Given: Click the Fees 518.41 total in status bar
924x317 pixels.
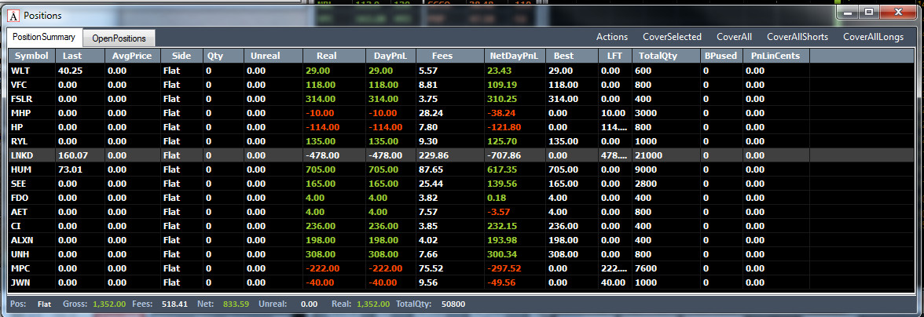Looking at the screenshot, I should (x=175, y=304).
